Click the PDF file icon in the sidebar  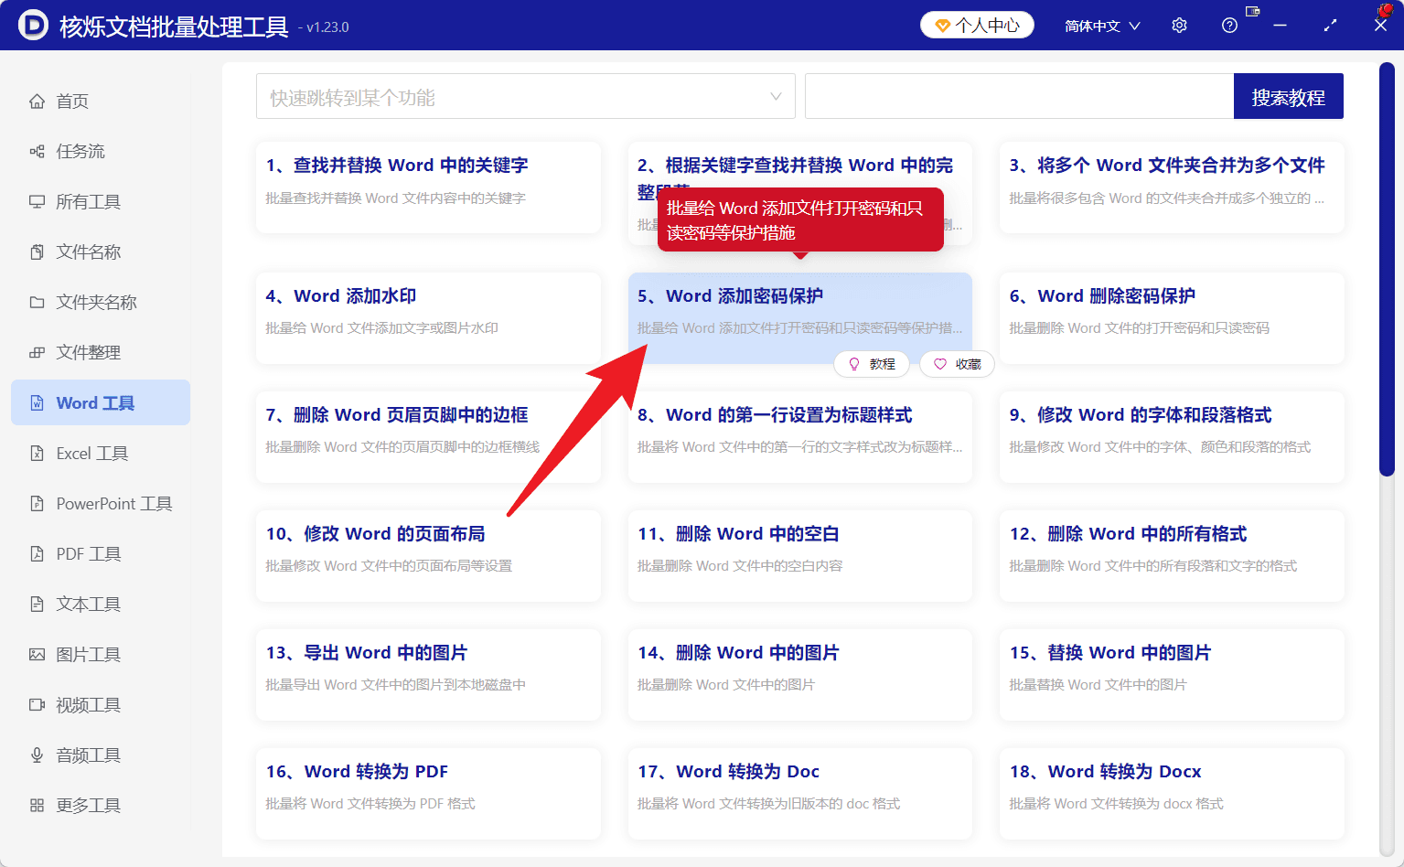pos(37,554)
